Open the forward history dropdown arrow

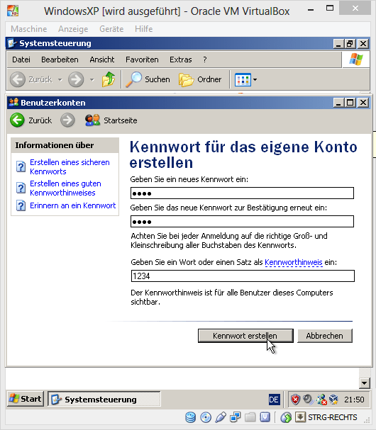92,80
